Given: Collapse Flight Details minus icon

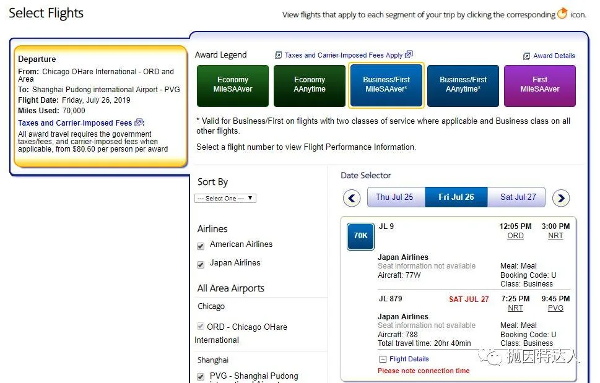Looking at the screenshot, I should click(383, 359).
